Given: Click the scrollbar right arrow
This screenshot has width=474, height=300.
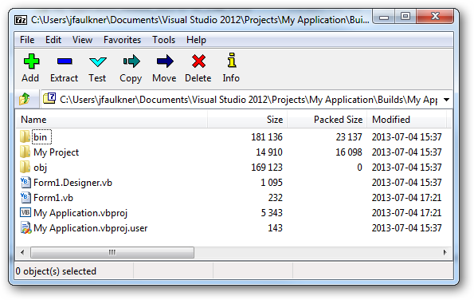Looking at the screenshot, I should click(x=445, y=252).
